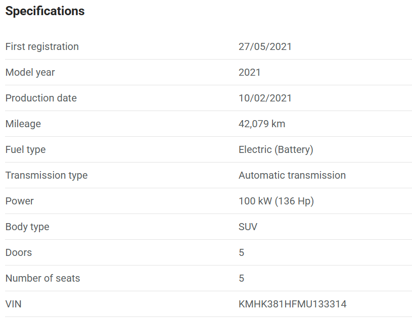
Task: Select the 10/02/2021 production date value
Action: click(265, 98)
